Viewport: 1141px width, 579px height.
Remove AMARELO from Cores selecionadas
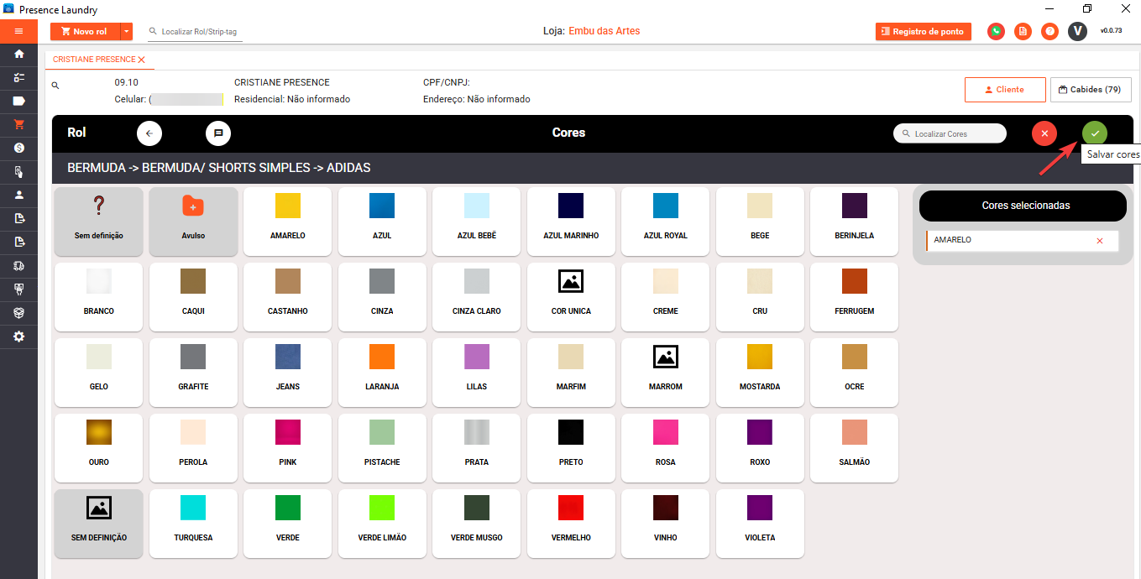pos(1100,241)
